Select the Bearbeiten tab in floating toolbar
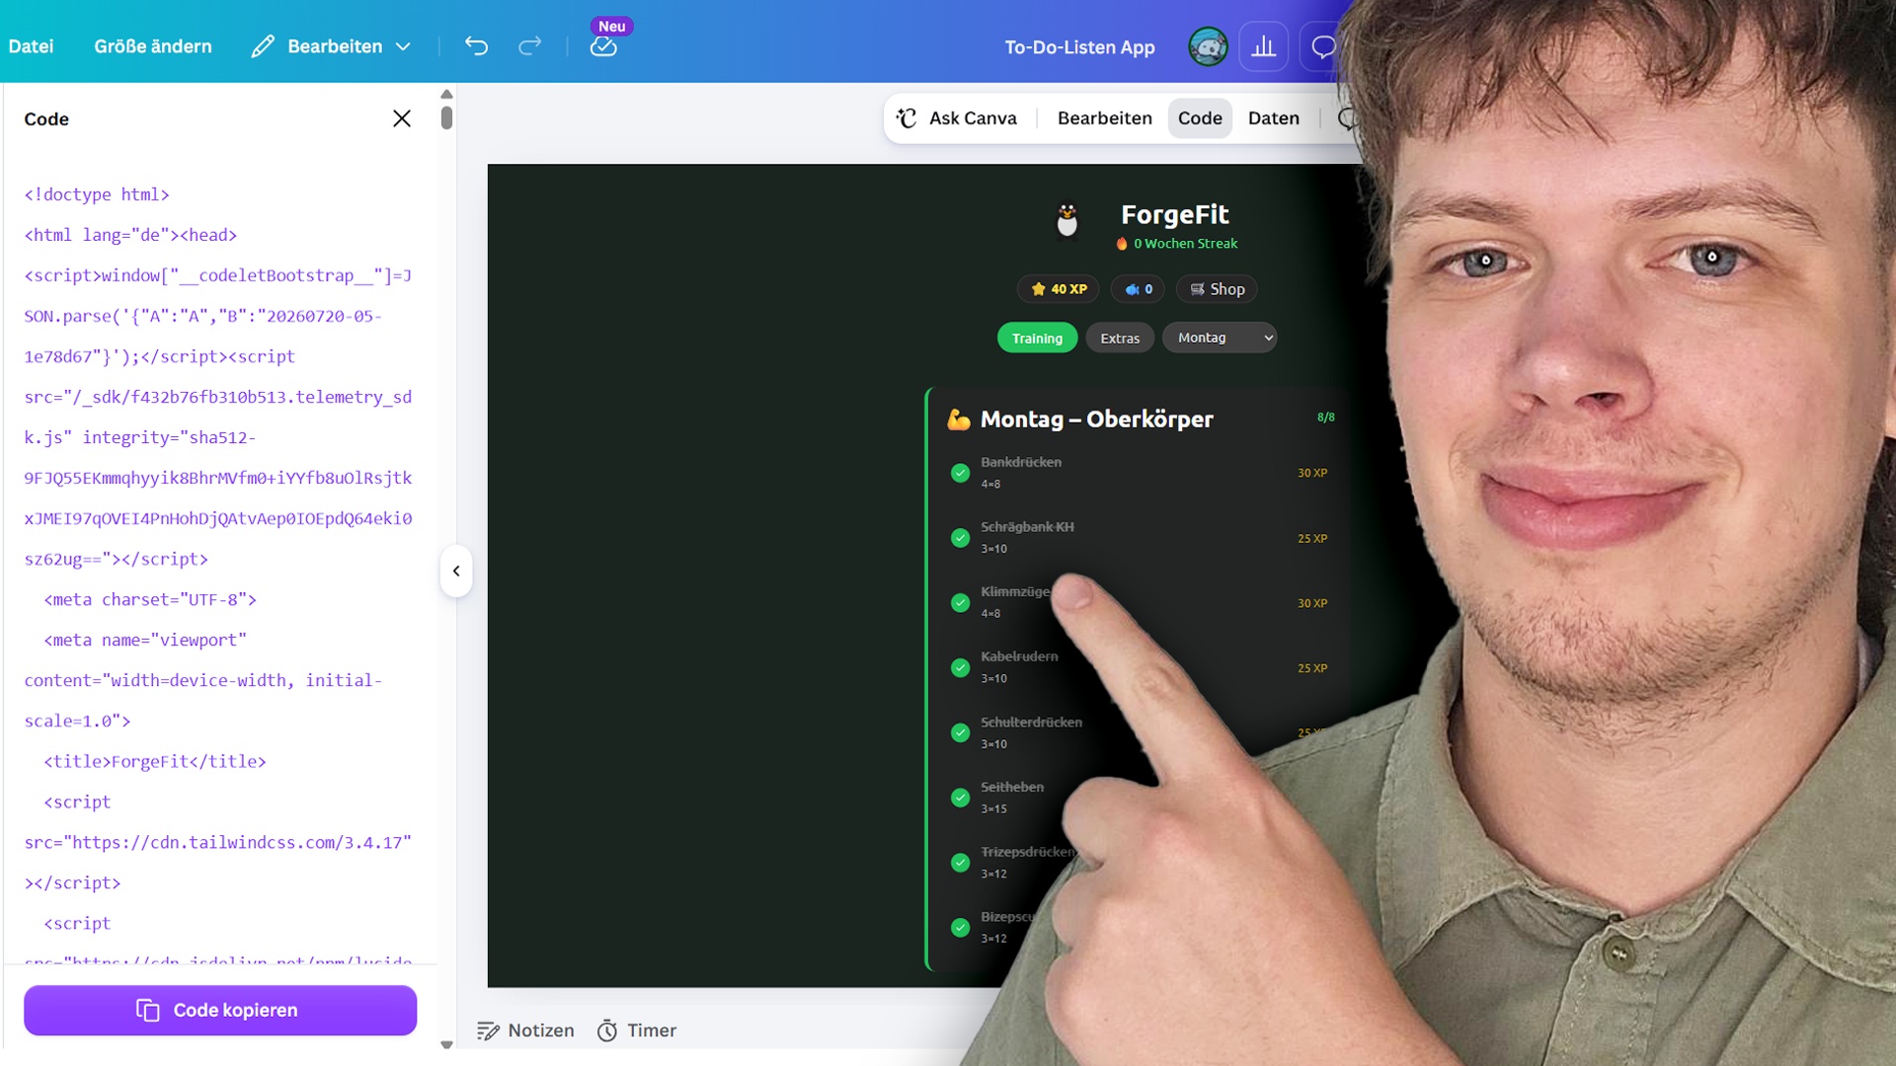This screenshot has height=1066, width=1896. [1104, 117]
